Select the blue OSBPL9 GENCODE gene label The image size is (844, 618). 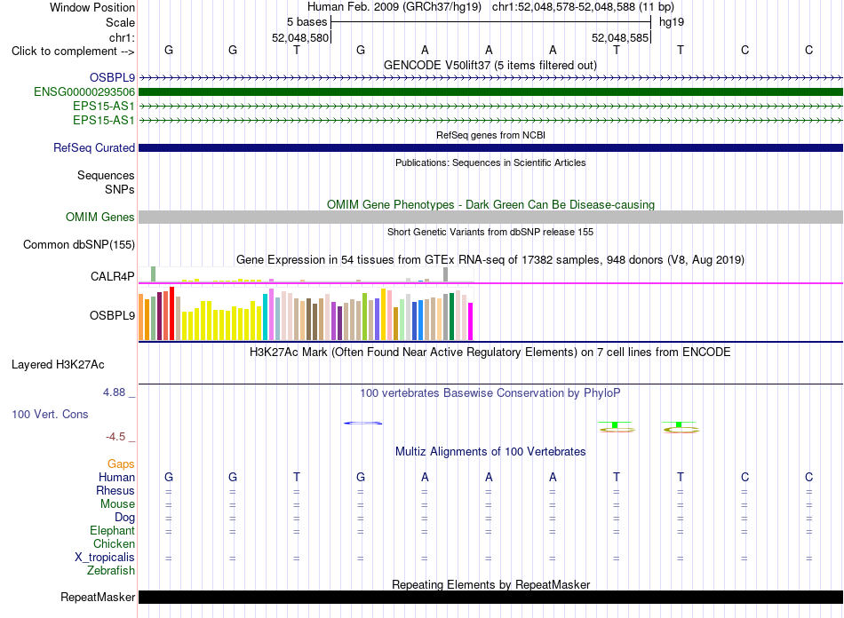[x=112, y=77]
